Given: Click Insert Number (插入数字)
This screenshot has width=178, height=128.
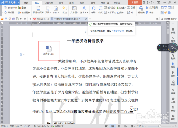Looking at the screenshot, I should click(110, 7).
